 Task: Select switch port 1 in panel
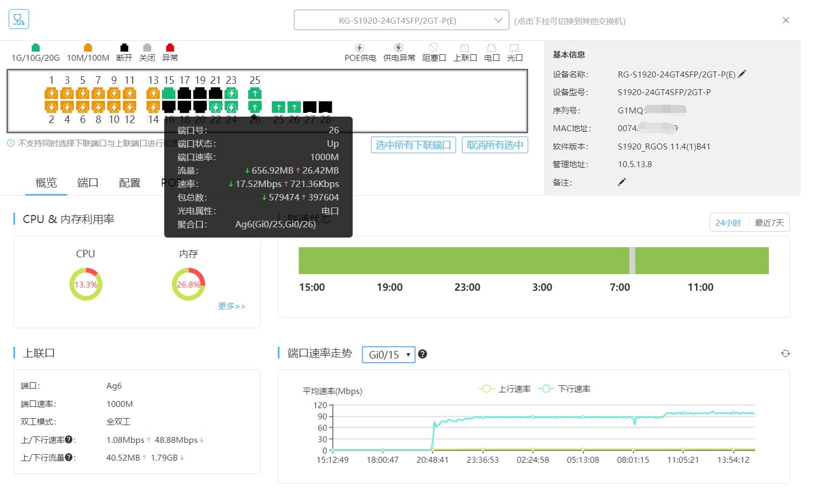[x=51, y=93]
